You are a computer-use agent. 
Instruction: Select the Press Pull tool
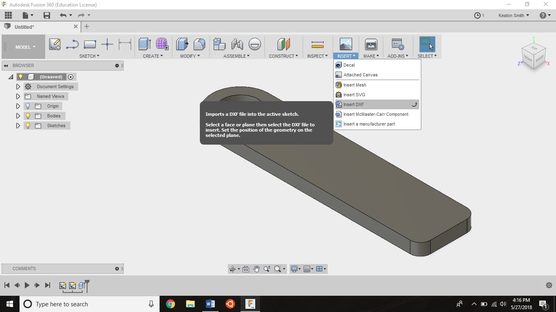tap(182, 44)
